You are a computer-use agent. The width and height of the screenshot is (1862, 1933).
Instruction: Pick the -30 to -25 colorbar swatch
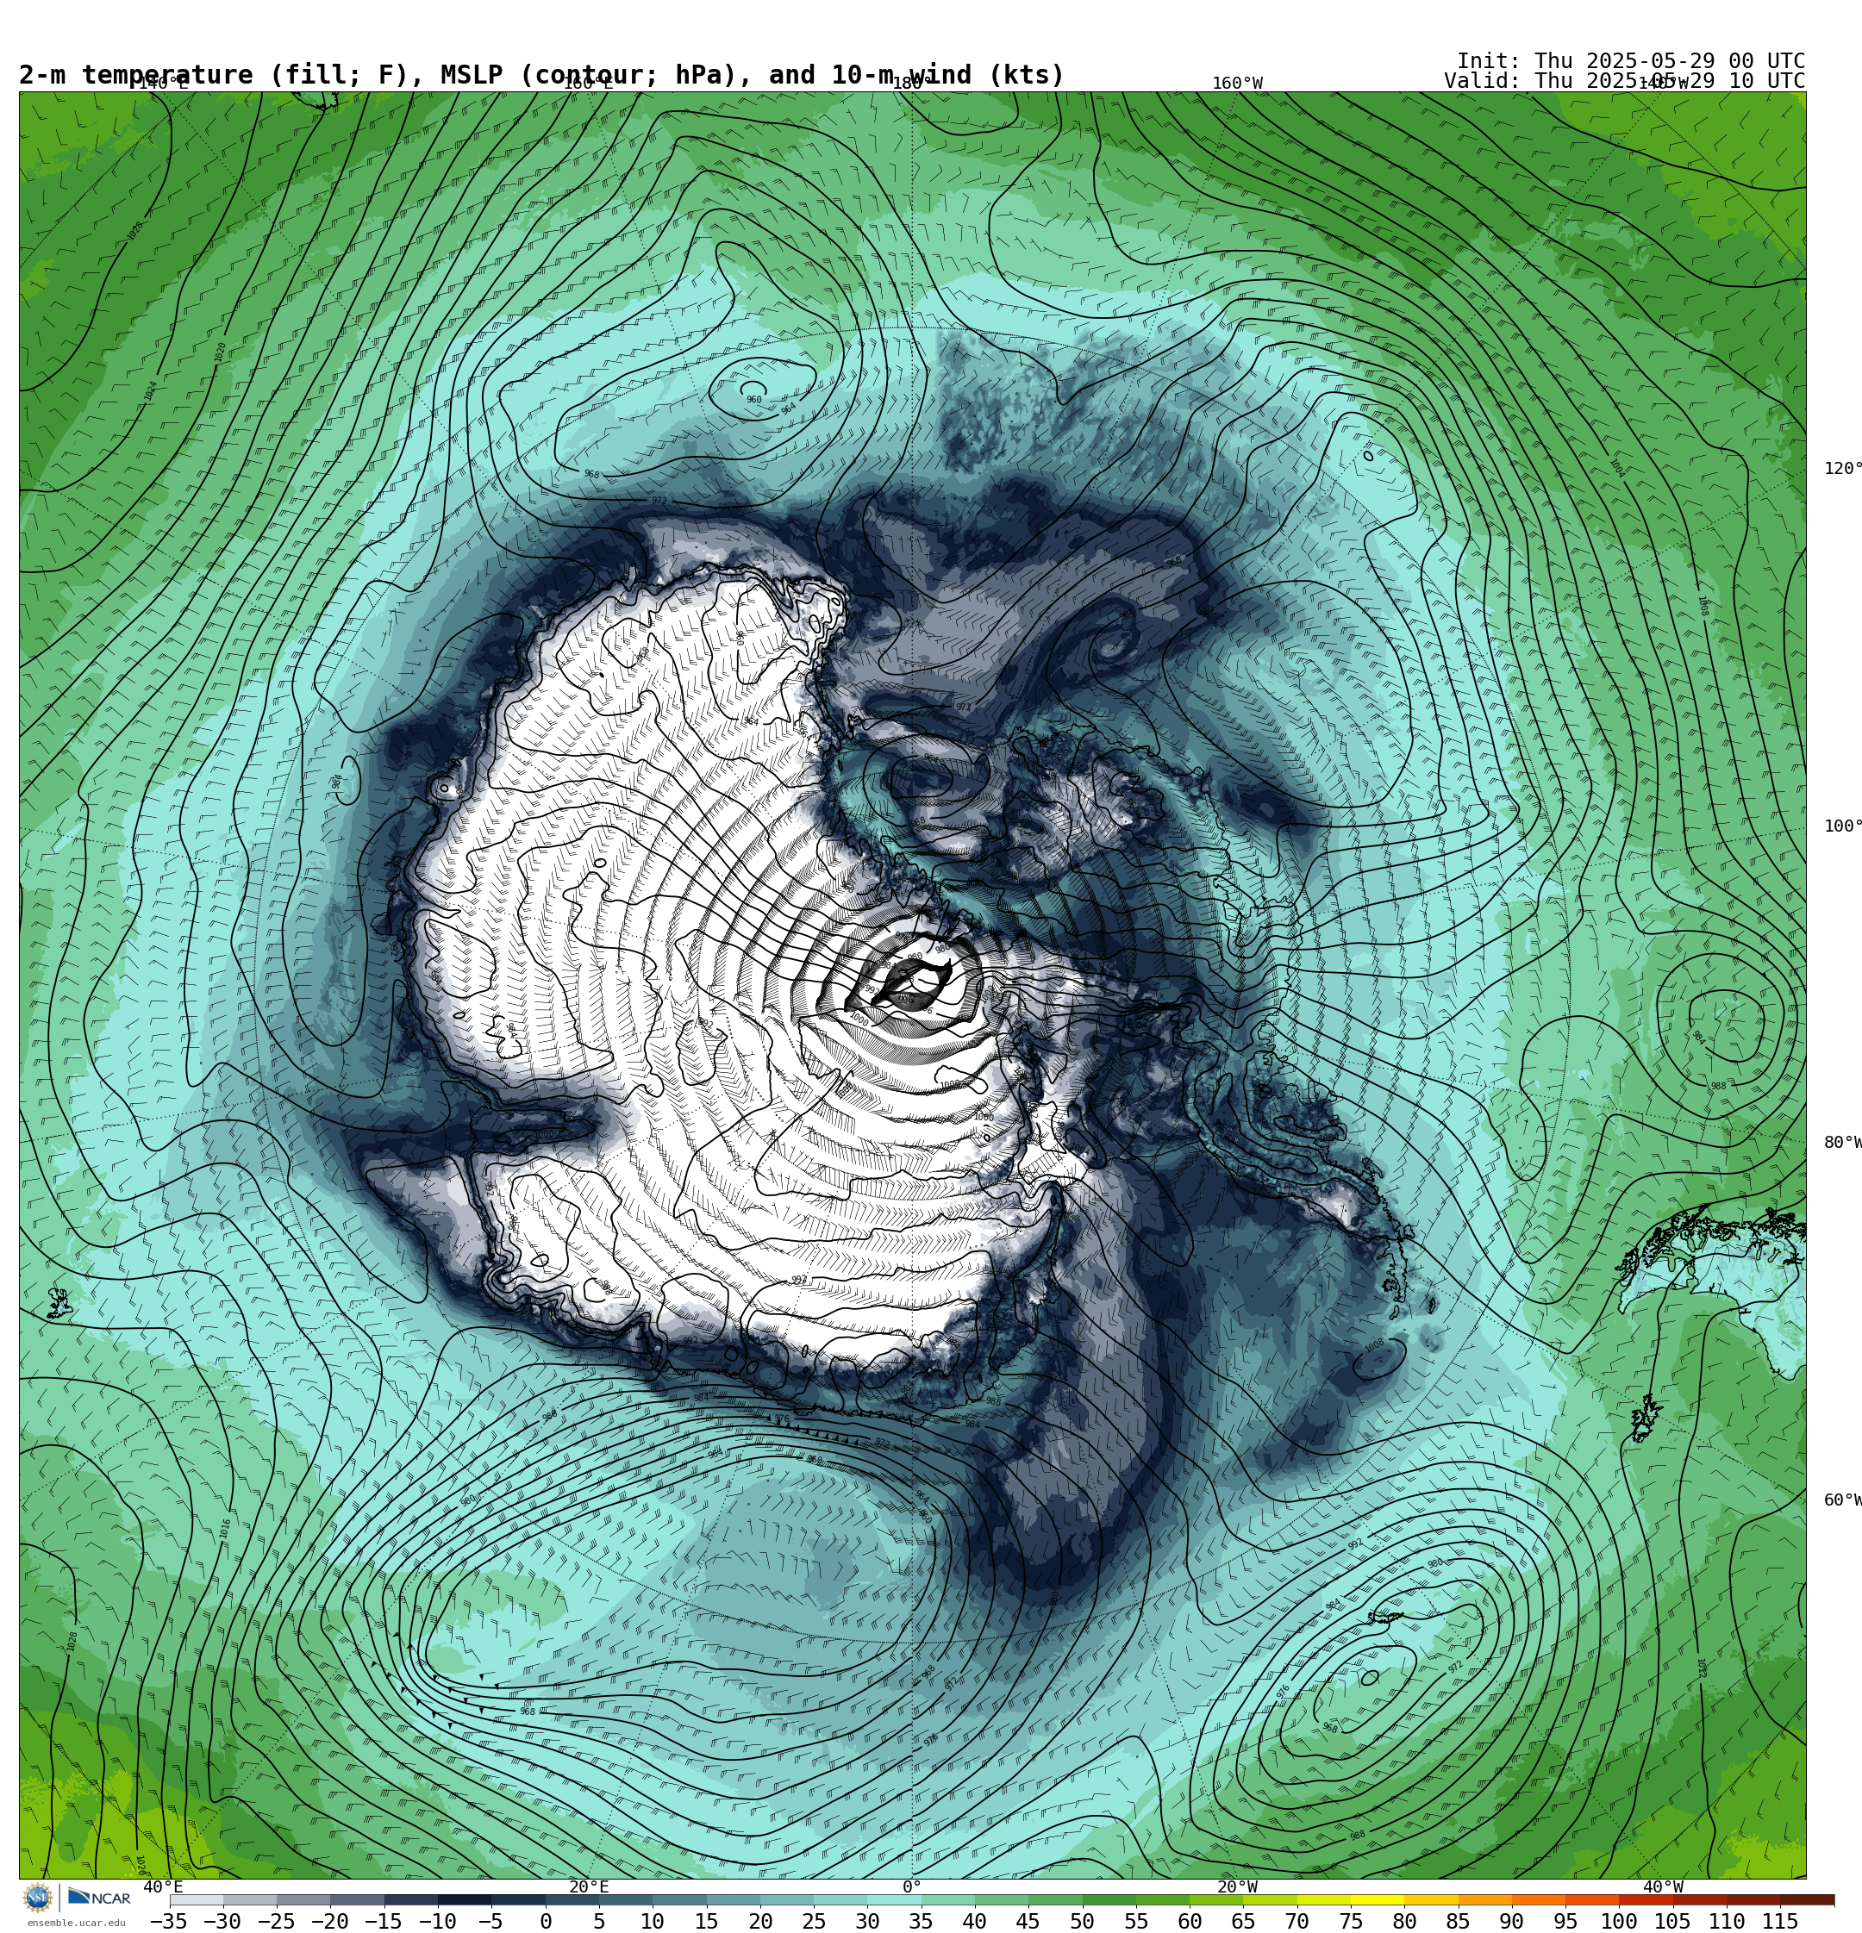pyautogui.click(x=250, y=1899)
